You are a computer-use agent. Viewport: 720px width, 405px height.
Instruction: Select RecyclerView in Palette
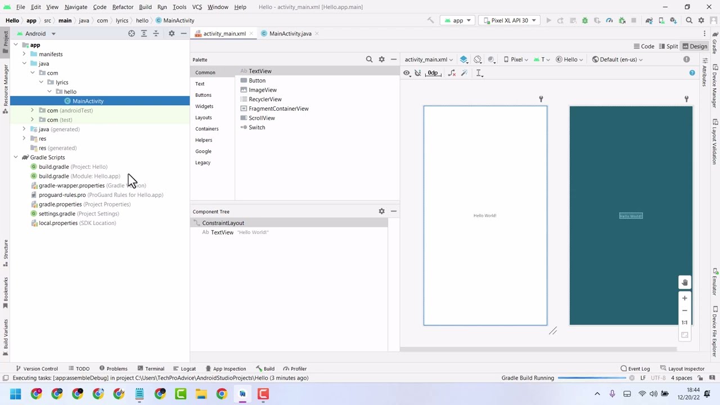tap(265, 99)
